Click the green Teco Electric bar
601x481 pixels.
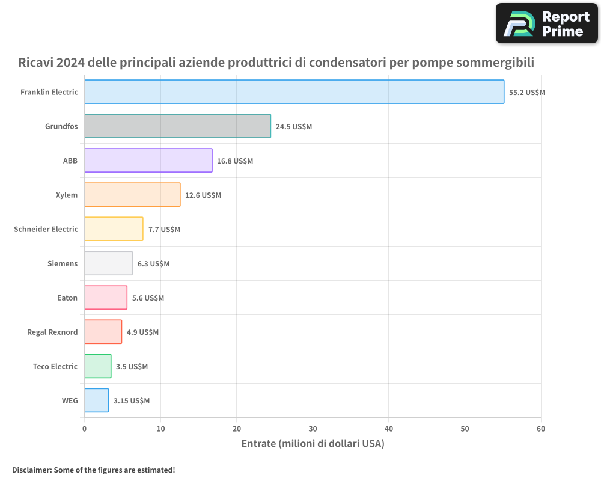tap(97, 366)
